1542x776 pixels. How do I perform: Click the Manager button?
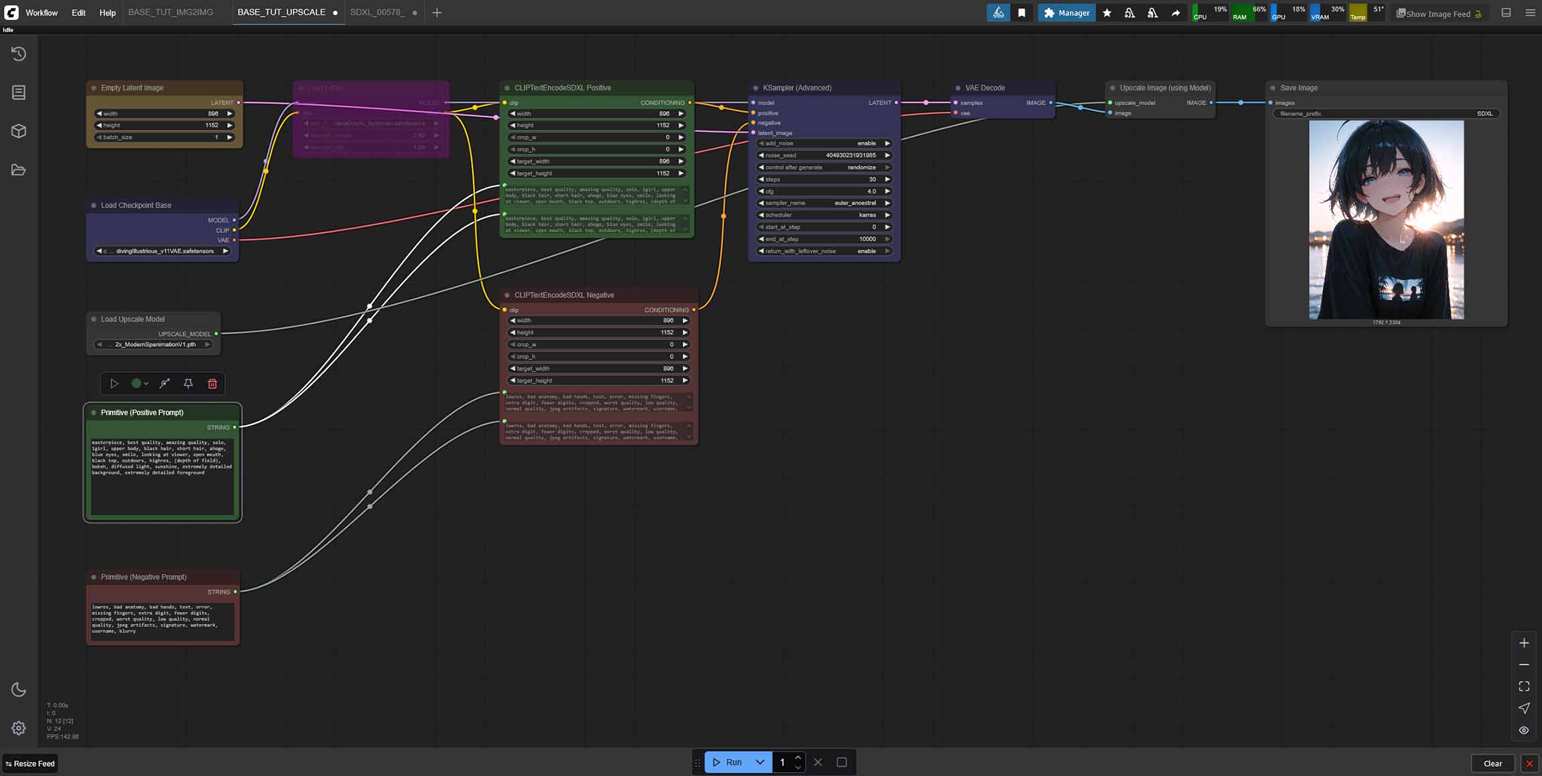pos(1066,13)
